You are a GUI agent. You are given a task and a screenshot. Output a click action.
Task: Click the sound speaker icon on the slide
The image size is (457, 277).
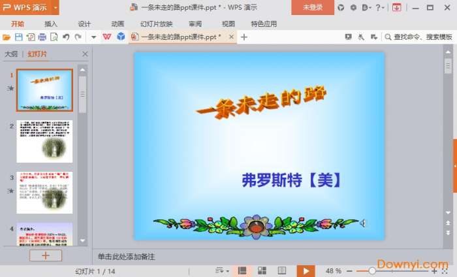pos(362,223)
